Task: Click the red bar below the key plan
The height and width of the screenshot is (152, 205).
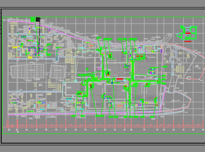Action: (188, 41)
